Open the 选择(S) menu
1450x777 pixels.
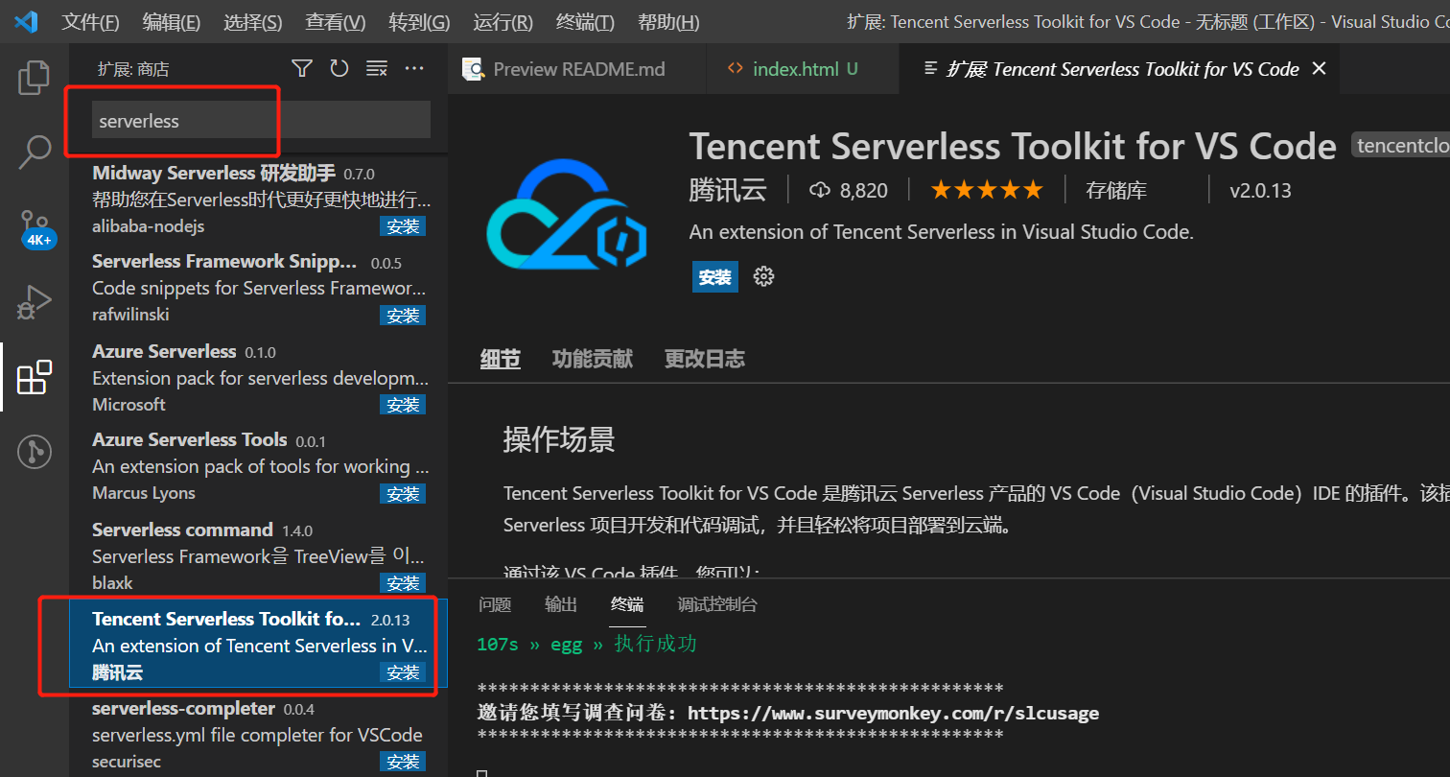[x=253, y=22]
